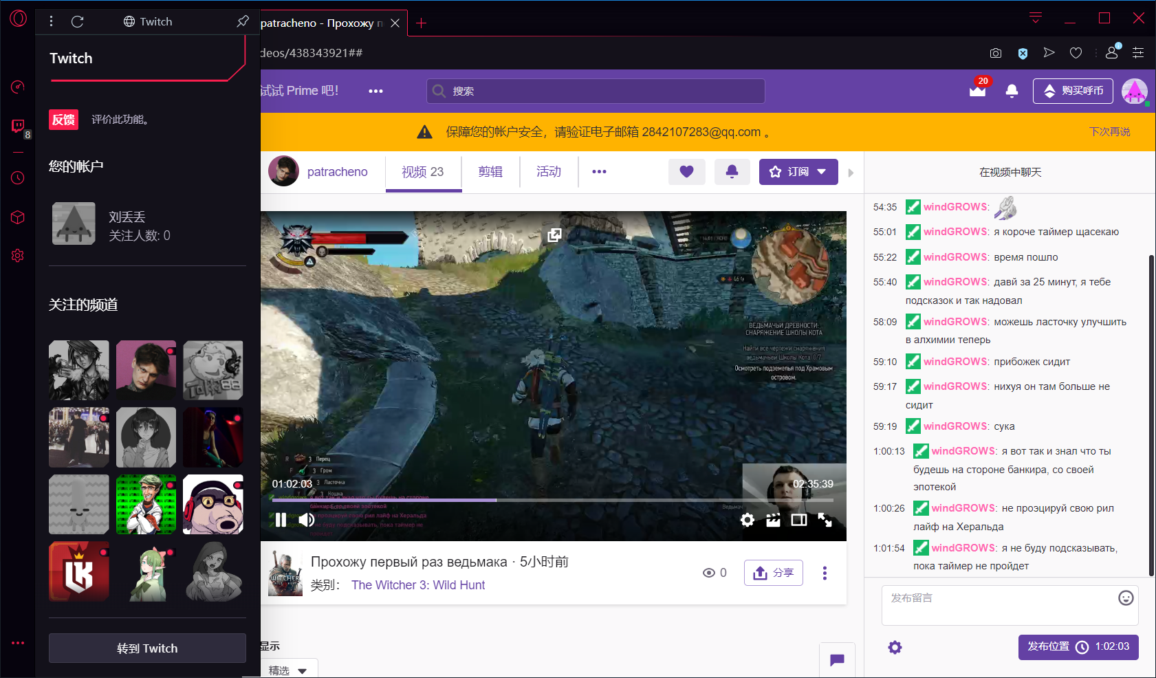Open chat settings gear icon

point(895,647)
